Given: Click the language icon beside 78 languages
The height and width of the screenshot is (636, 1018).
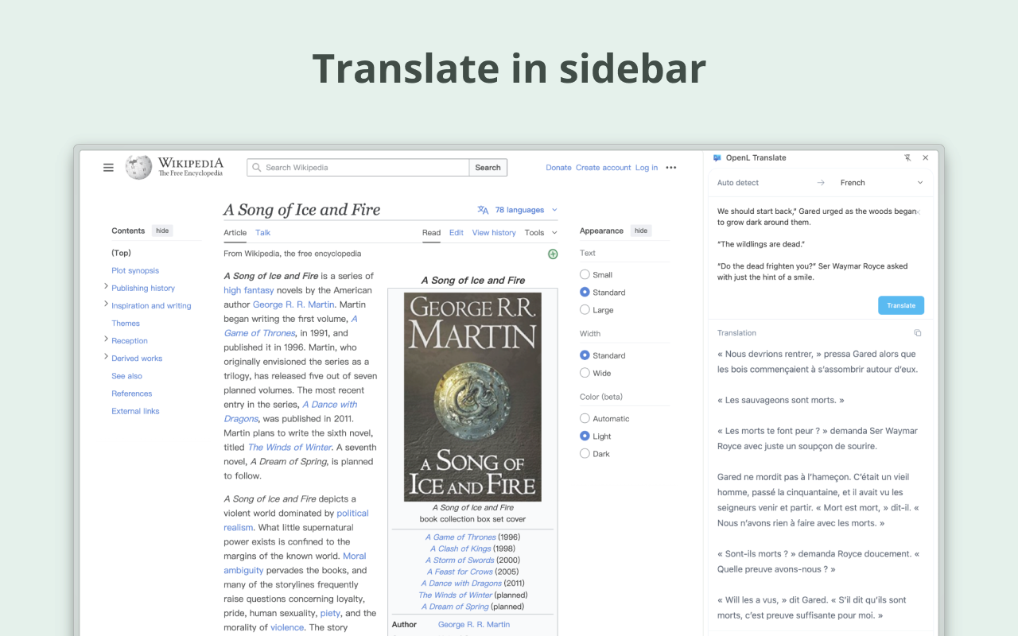Looking at the screenshot, I should 482,209.
